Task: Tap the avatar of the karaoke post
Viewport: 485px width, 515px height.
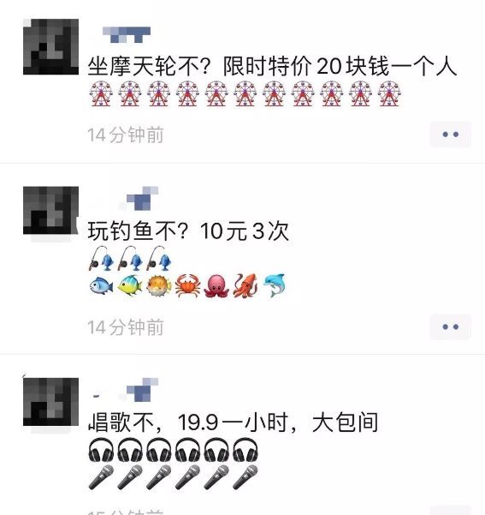Action: pos(50,402)
